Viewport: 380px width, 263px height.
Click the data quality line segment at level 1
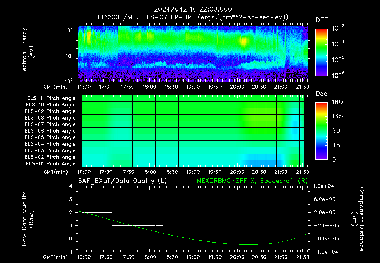coord(137,225)
